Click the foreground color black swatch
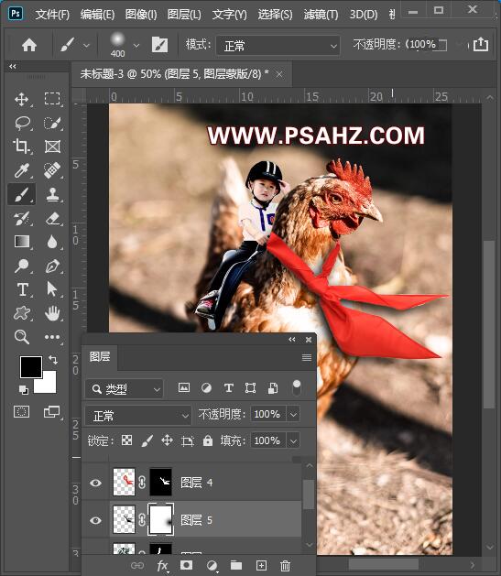Screen dimensions: 501x576 [x=31, y=366]
